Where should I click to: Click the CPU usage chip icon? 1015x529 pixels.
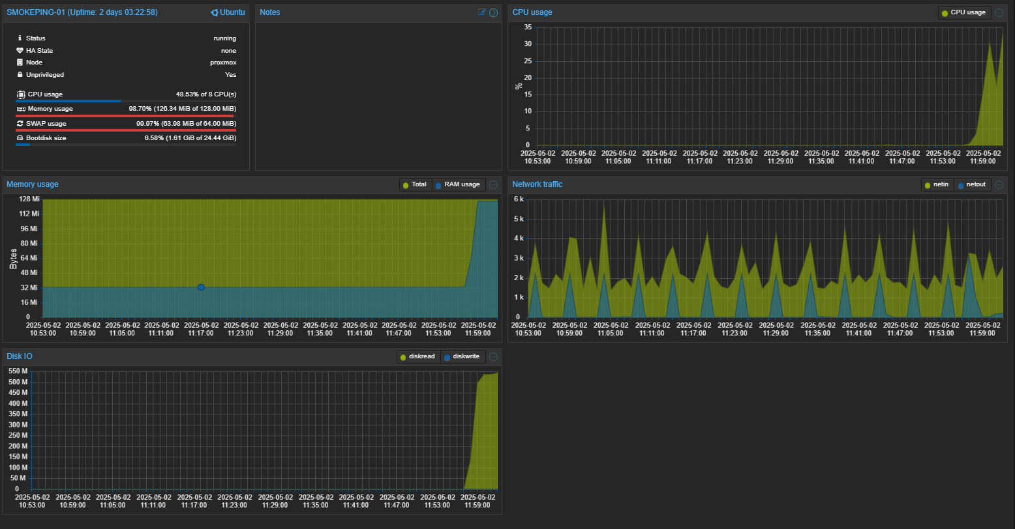pos(20,94)
